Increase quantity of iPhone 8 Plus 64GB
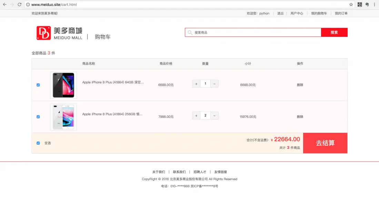379x197 pixels. [196, 84]
